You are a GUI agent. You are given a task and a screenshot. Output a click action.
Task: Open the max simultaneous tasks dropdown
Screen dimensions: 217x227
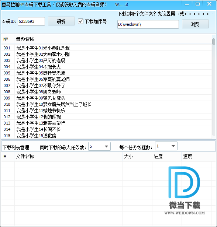[x=99, y=146]
